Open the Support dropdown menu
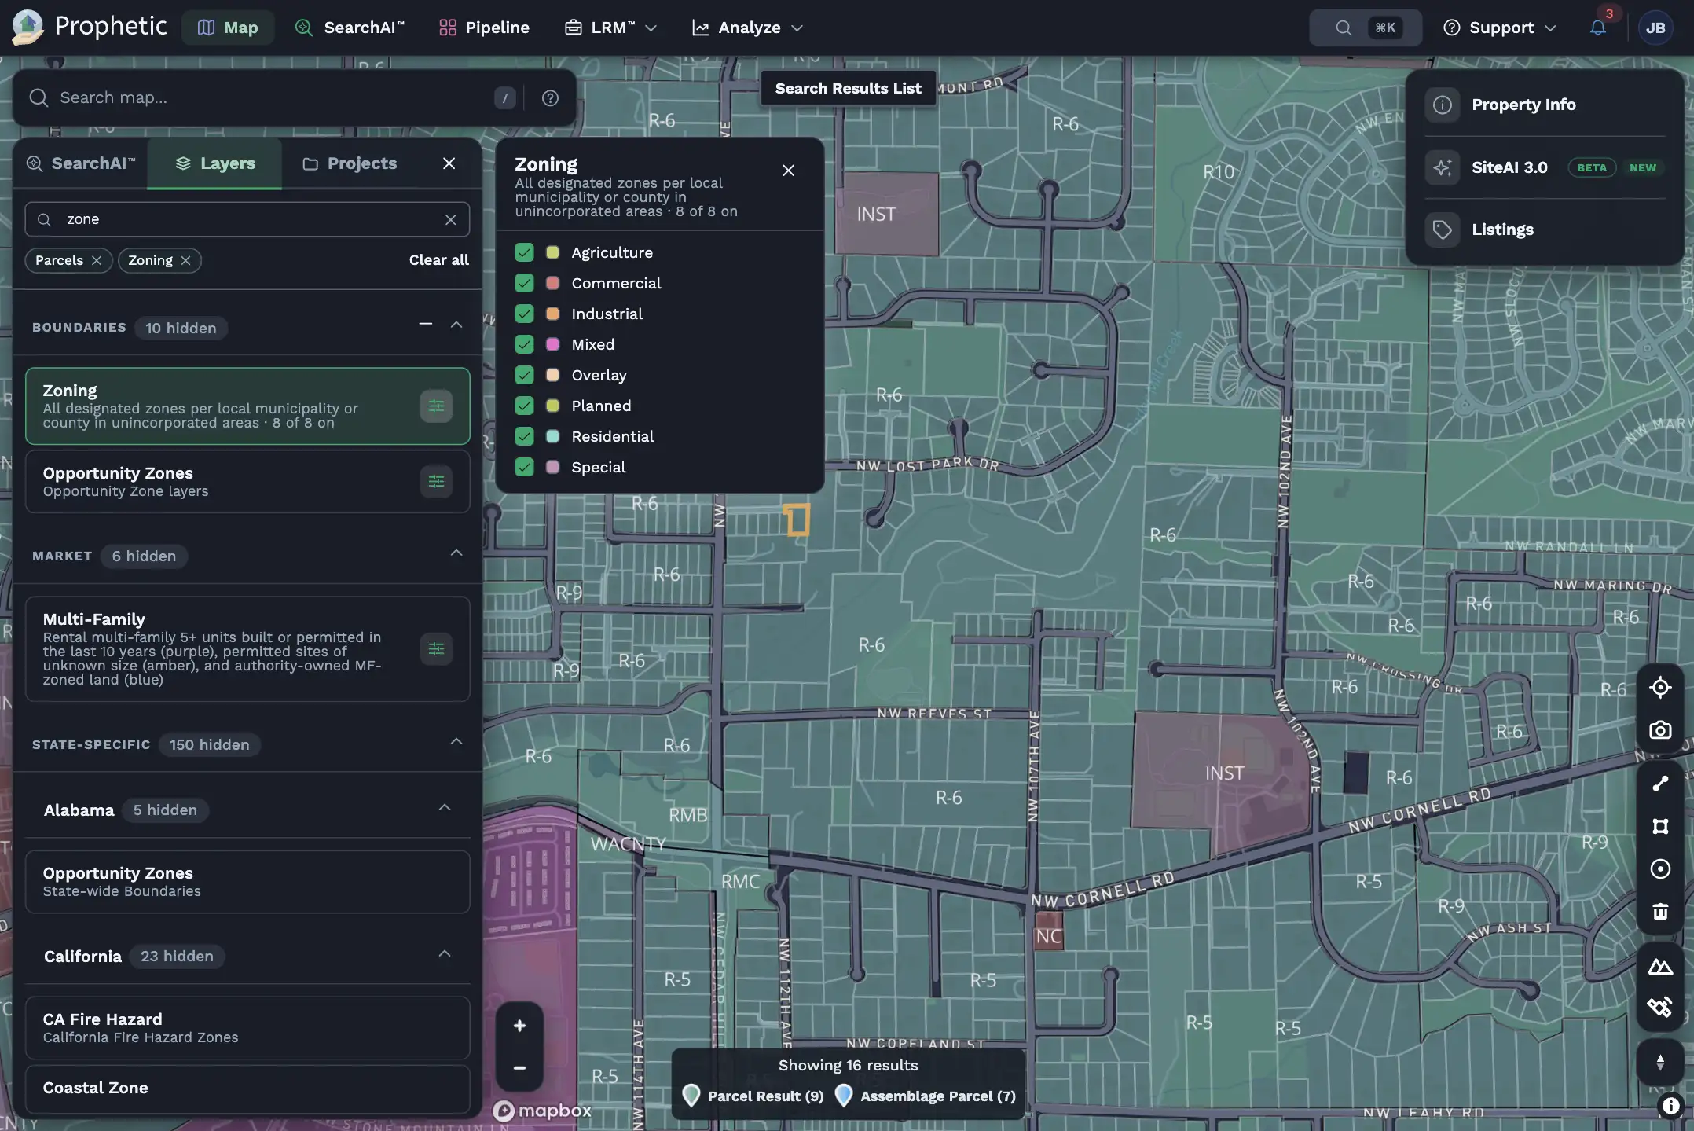This screenshot has height=1131, width=1694. [x=1499, y=28]
